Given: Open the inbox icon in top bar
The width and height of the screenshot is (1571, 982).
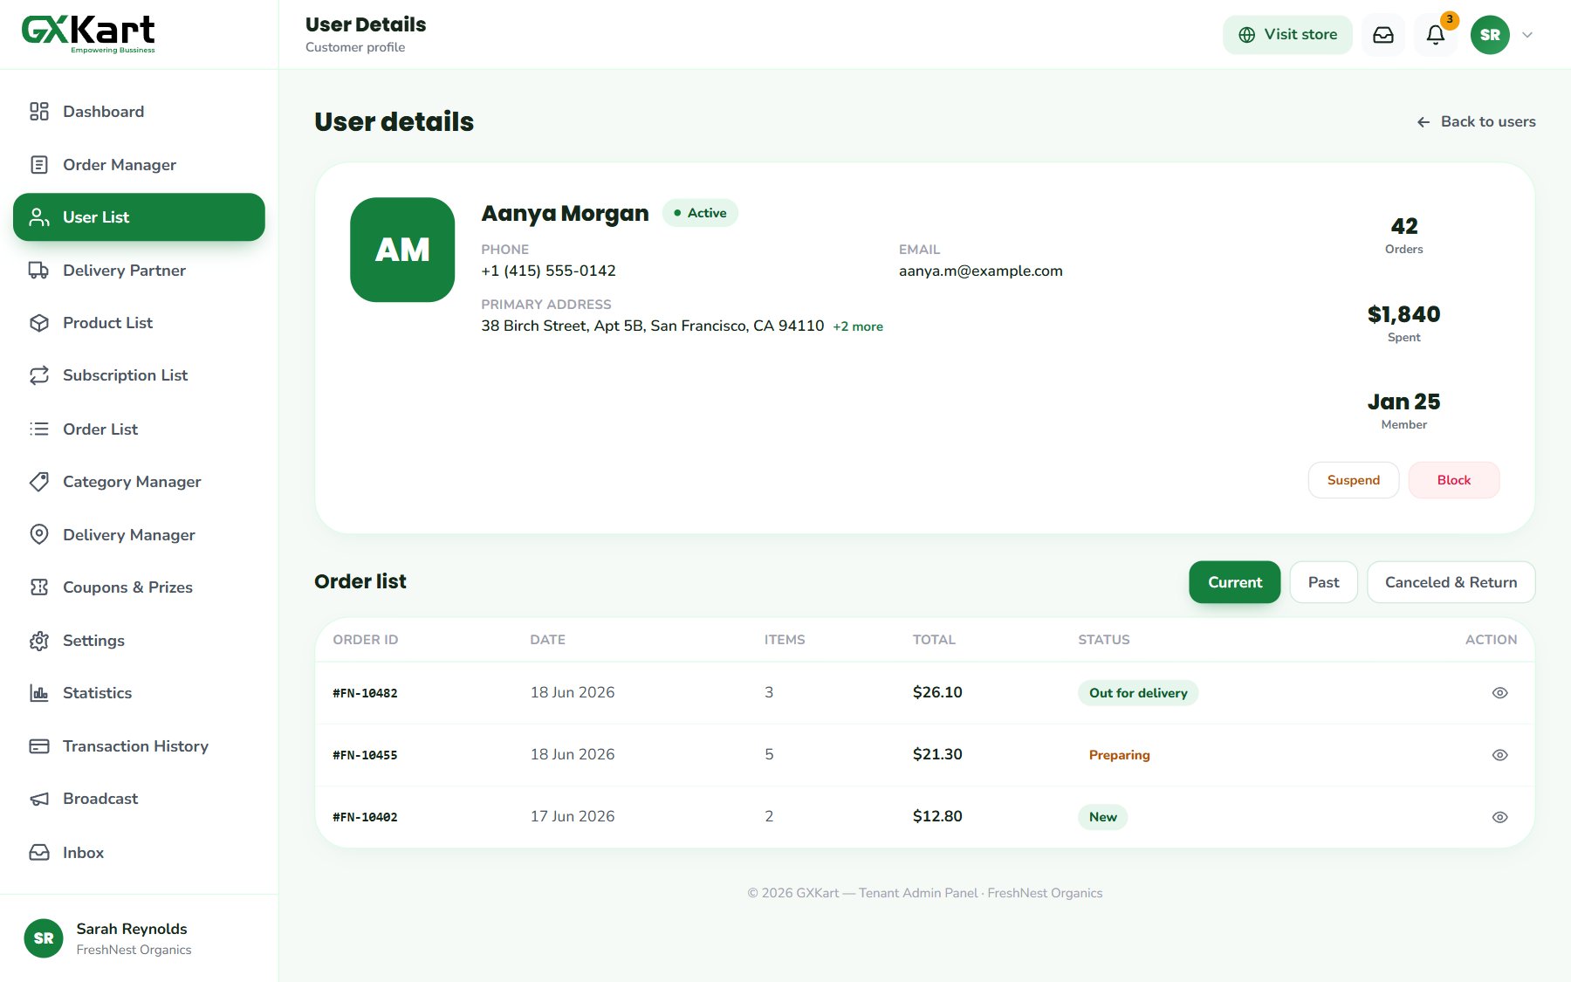Looking at the screenshot, I should tap(1383, 35).
